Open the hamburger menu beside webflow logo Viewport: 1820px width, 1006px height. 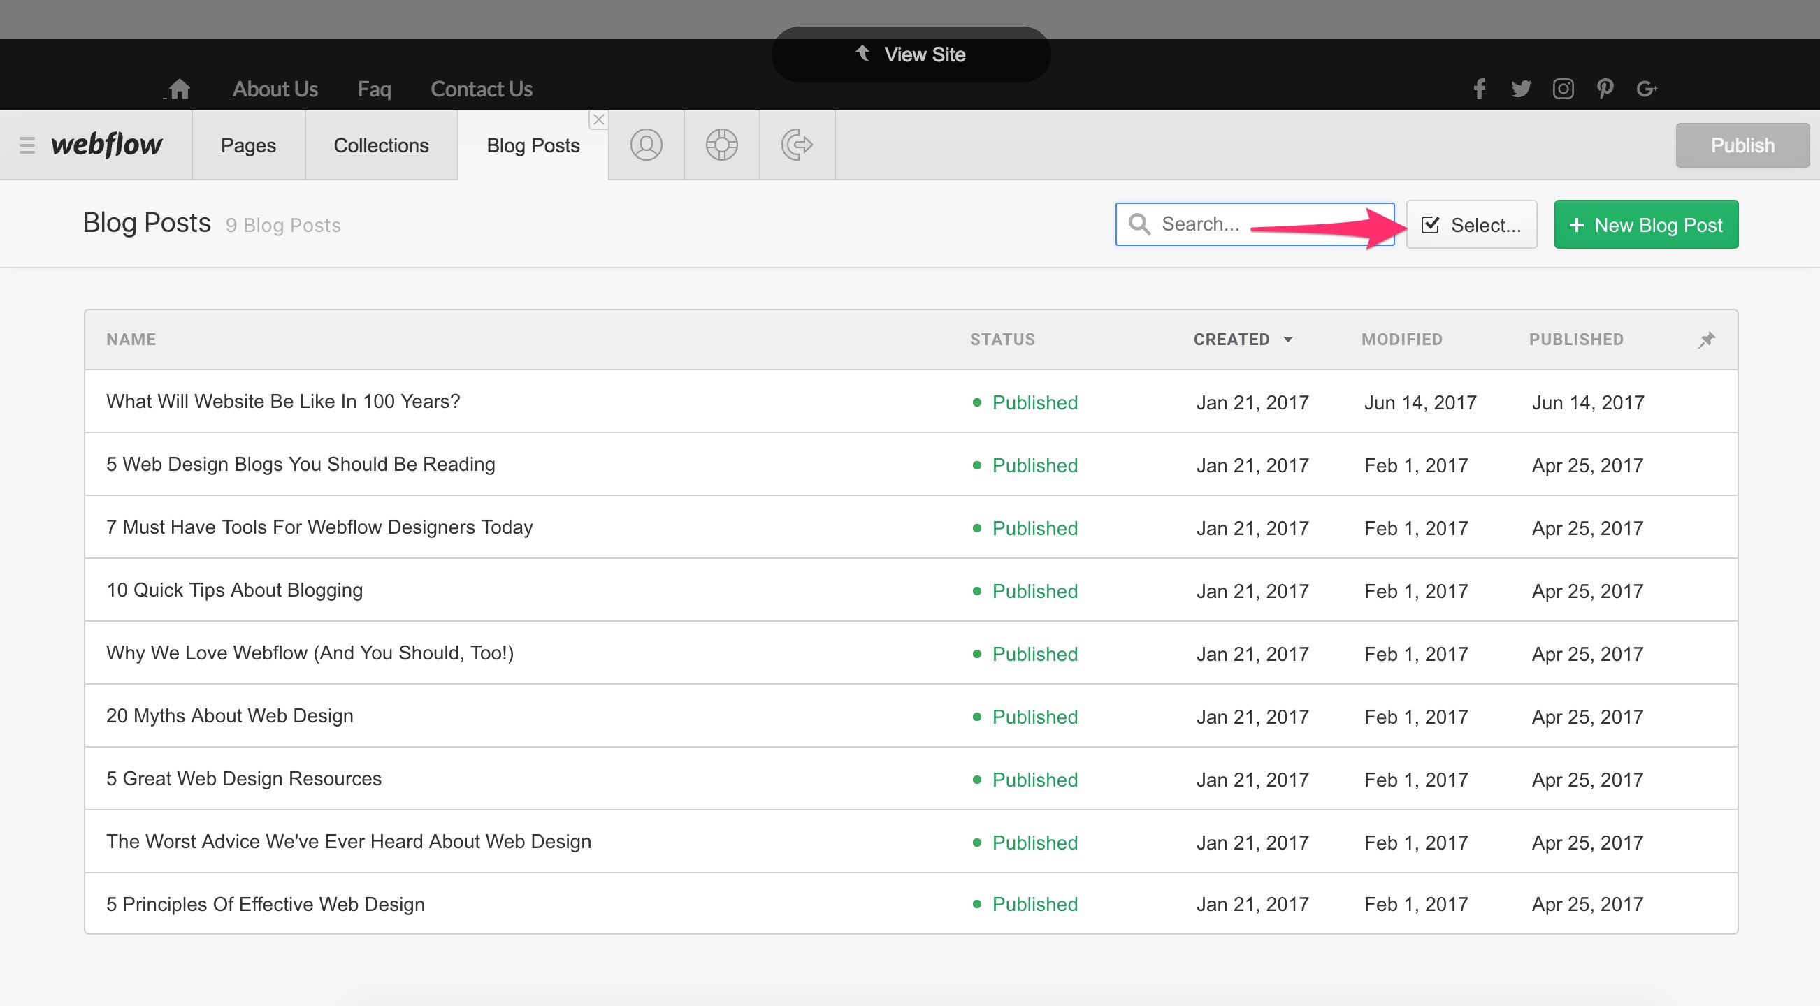[x=27, y=145]
